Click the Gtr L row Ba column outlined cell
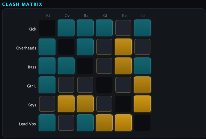206x139 pixels. 85,85
